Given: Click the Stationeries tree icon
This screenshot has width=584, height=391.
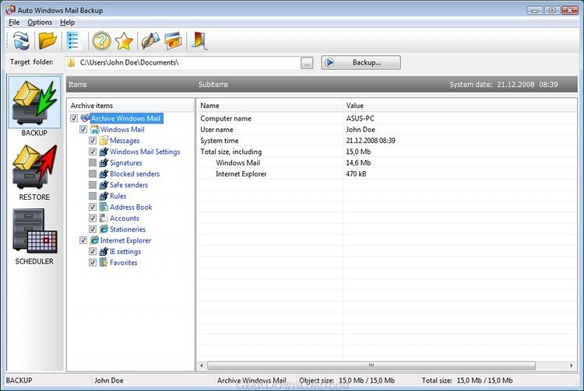Looking at the screenshot, I should coord(104,229).
